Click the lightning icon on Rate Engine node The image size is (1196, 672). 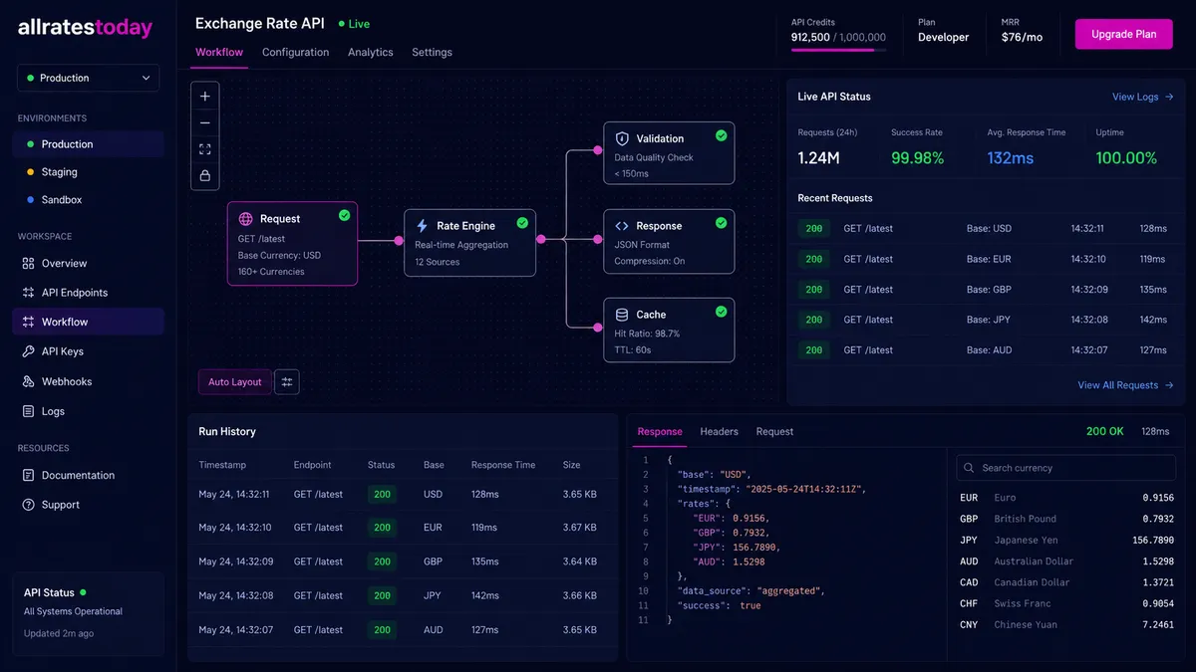click(423, 226)
